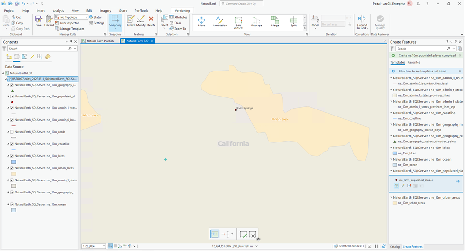The image size is (465, 251).
Task: Open the Versioning ribbon tab
Action: (182, 10)
